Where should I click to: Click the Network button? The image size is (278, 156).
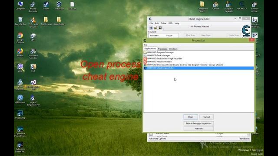coord(199,129)
